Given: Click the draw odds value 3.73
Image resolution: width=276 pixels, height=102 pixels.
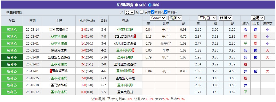Looking at the screenshot, I should click(x=215, y=71).
